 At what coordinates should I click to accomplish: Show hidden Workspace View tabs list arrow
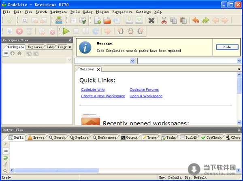pyautogui.click(x=70, y=47)
